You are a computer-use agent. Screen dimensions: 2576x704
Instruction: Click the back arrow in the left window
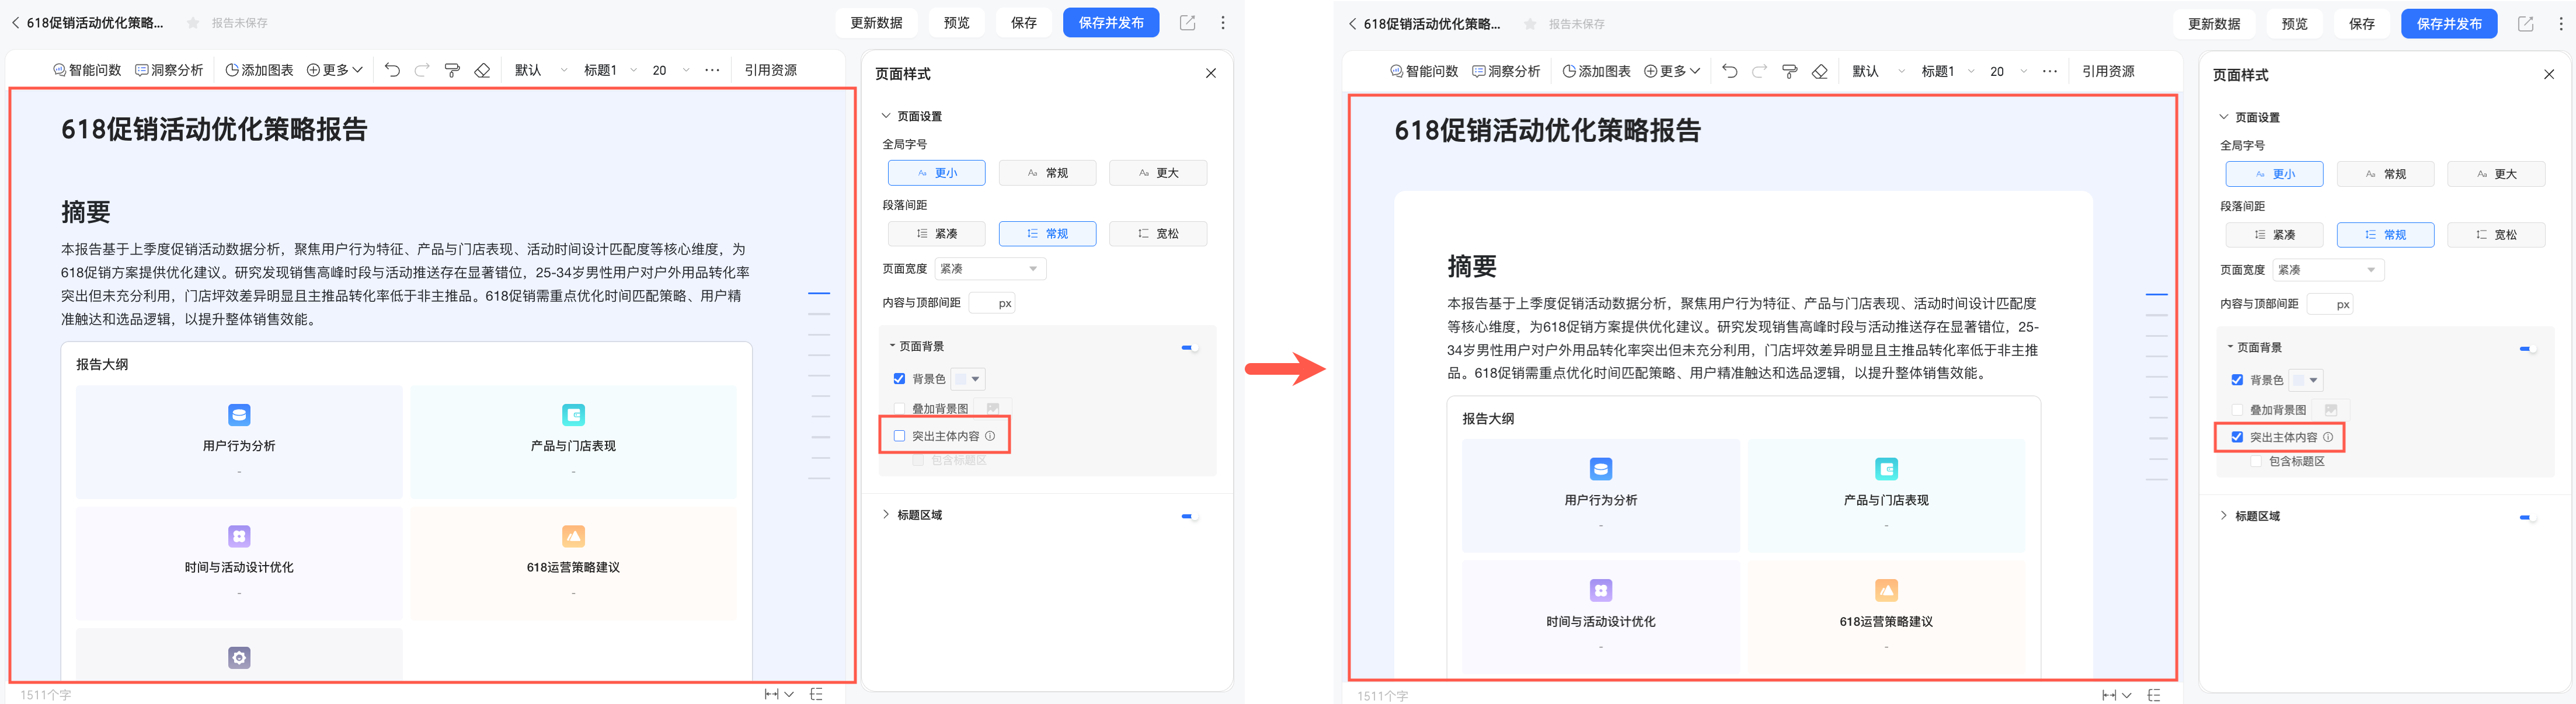coord(15,23)
